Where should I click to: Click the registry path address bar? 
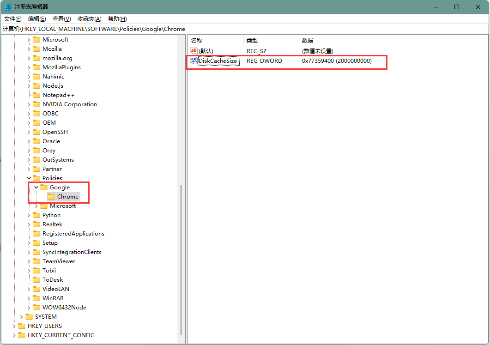point(245,29)
